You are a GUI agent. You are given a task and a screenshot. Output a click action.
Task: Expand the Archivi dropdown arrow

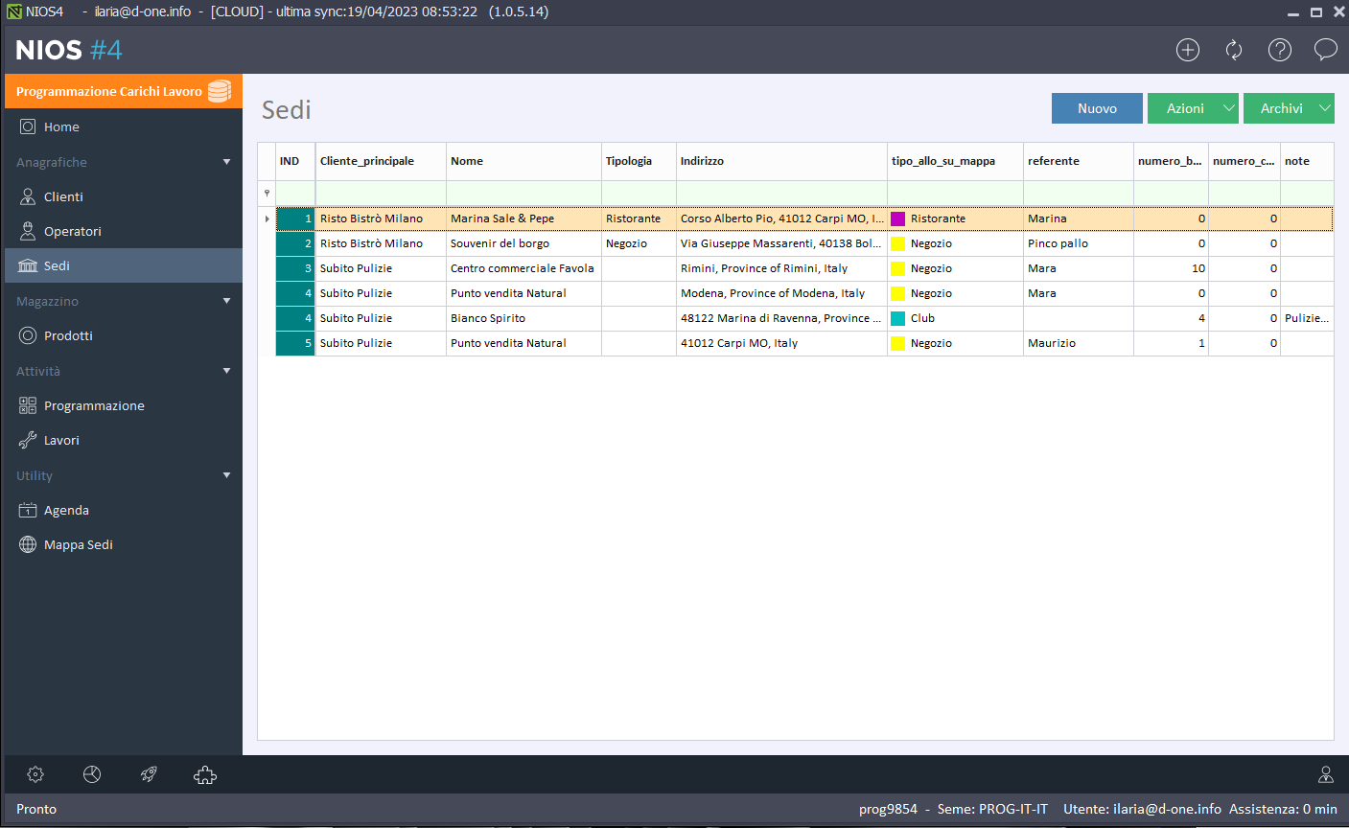pyautogui.click(x=1324, y=108)
